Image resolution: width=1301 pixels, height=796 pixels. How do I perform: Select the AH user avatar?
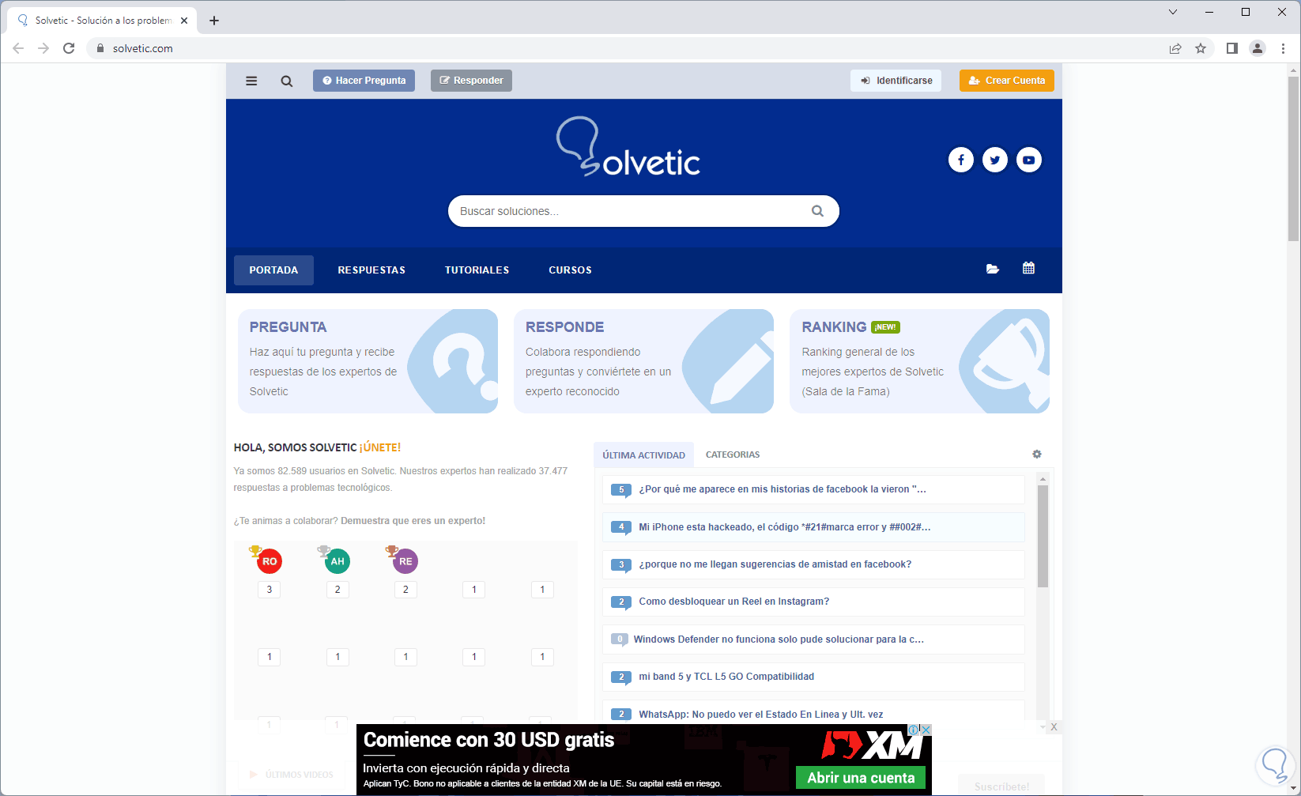(338, 561)
